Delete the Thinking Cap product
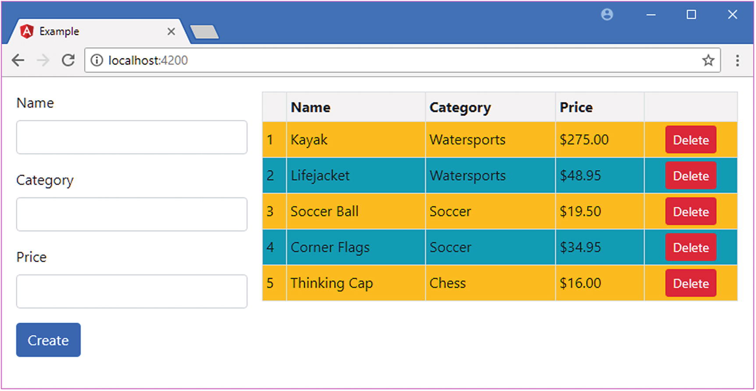Screen dimensions: 756x391 [691, 284]
